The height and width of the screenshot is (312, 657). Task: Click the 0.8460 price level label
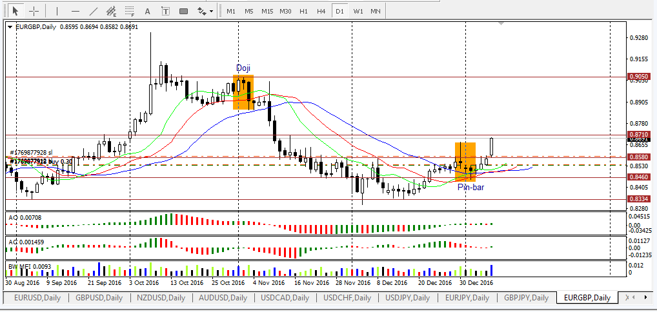pos(639,177)
